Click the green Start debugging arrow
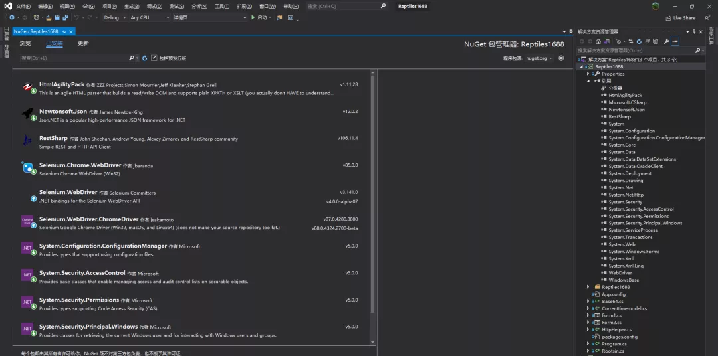Viewport: 718px width, 356px height. pyautogui.click(x=253, y=17)
